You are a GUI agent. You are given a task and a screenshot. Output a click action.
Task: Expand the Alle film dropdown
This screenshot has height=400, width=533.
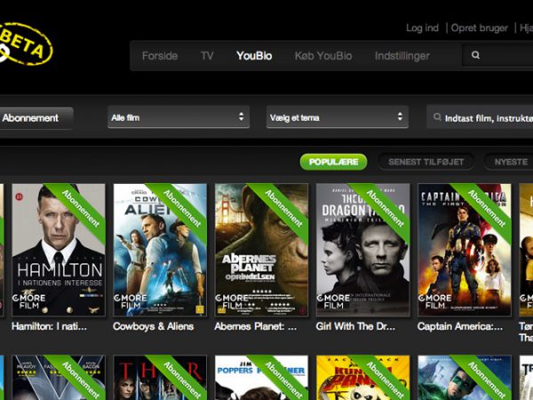click(x=177, y=117)
